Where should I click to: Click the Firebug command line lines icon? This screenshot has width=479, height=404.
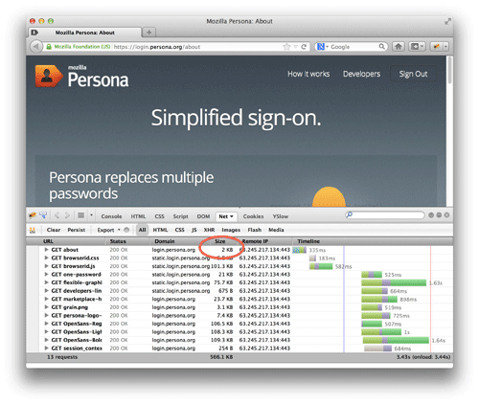click(81, 215)
